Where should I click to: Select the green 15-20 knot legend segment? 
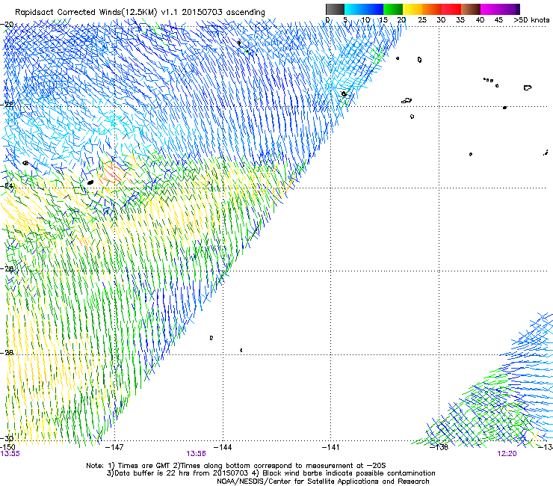click(393, 9)
